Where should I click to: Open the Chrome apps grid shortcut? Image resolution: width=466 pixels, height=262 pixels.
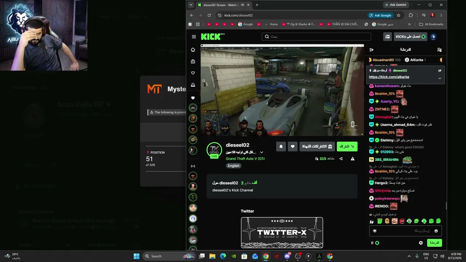tap(198, 24)
